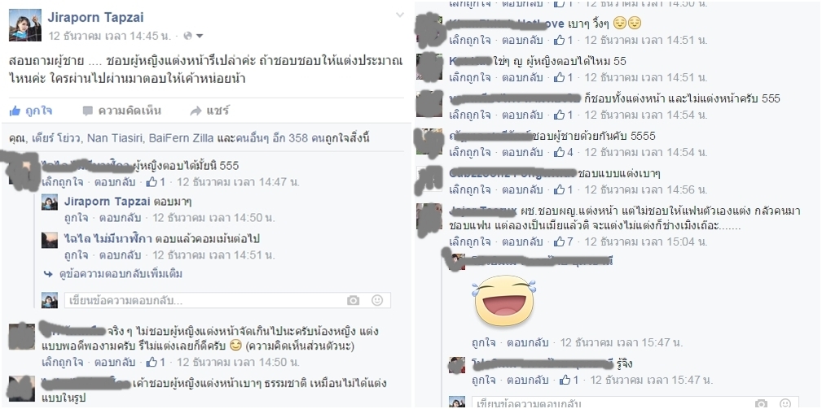Image resolution: width=822 pixels, height=409 pixels.
Task: Toggle เลิกถูกใจ on the 14:47 comment
Action: [63, 182]
